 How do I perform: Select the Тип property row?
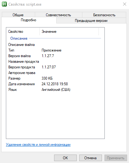pyautogui.click(x=55, y=50)
